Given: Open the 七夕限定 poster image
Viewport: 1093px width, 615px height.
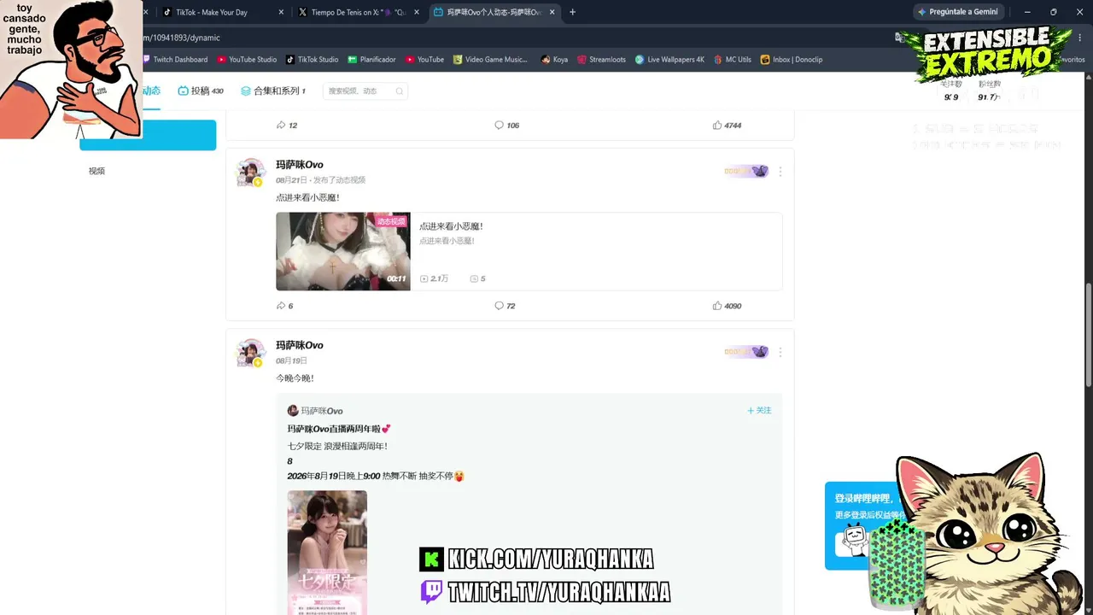Looking at the screenshot, I should (327, 553).
